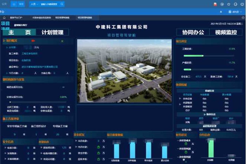This screenshot has width=246, height=164.
Task: Expand the 自有设备 row in machinery table
Action: point(180,98)
